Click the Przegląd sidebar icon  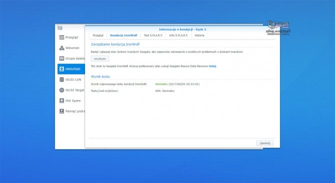pyautogui.click(x=61, y=37)
